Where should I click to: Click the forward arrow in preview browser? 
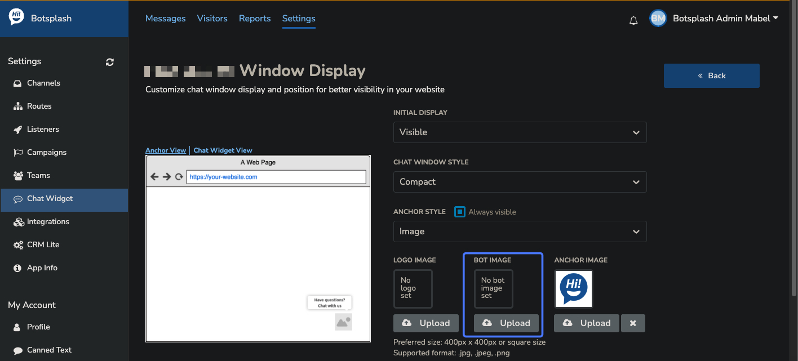(167, 177)
